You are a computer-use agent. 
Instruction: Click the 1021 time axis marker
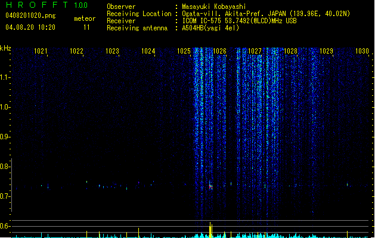coord(41,51)
